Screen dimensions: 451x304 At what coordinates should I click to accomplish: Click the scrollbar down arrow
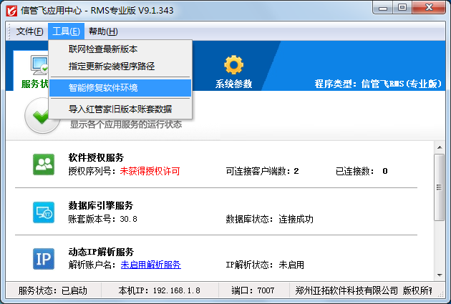tap(440, 275)
